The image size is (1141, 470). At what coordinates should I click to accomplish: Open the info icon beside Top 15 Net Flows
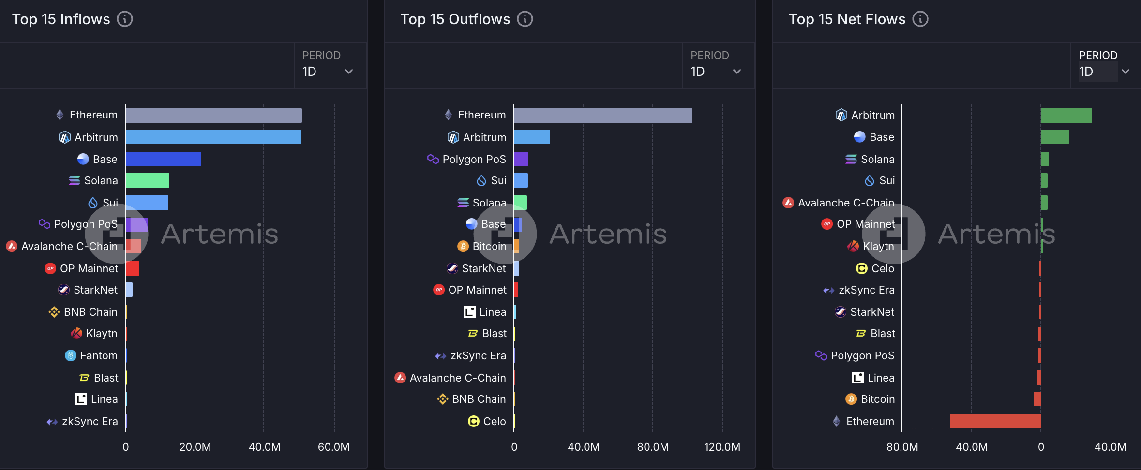click(920, 19)
